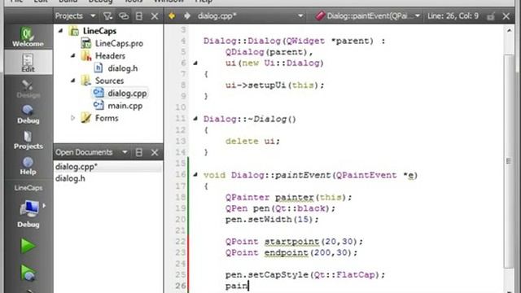Run the project with green play button
Viewport: 521px width, 293px height.
pyautogui.click(x=28, y=246)
